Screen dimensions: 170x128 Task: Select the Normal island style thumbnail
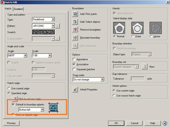point(119,28)
